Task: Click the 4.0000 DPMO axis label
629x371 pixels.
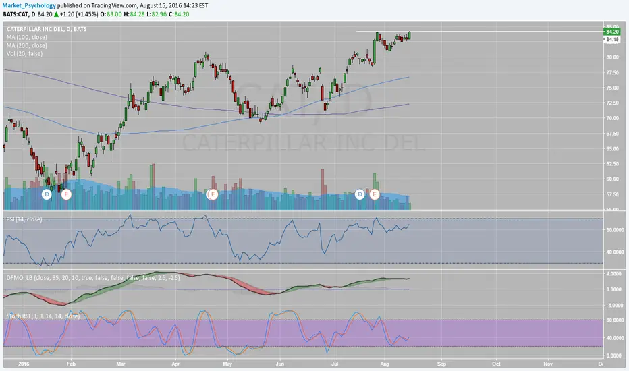Action: 615,274
